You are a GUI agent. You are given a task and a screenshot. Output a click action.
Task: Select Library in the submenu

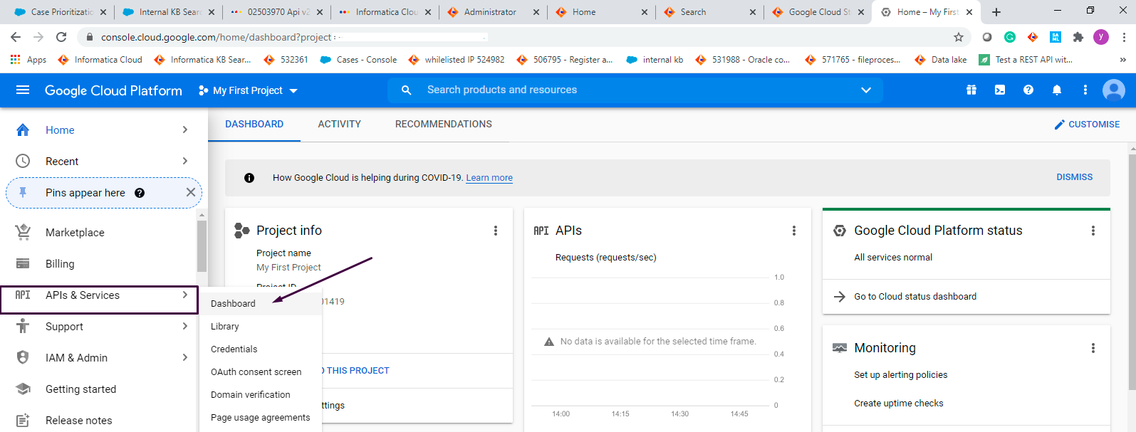261,326
